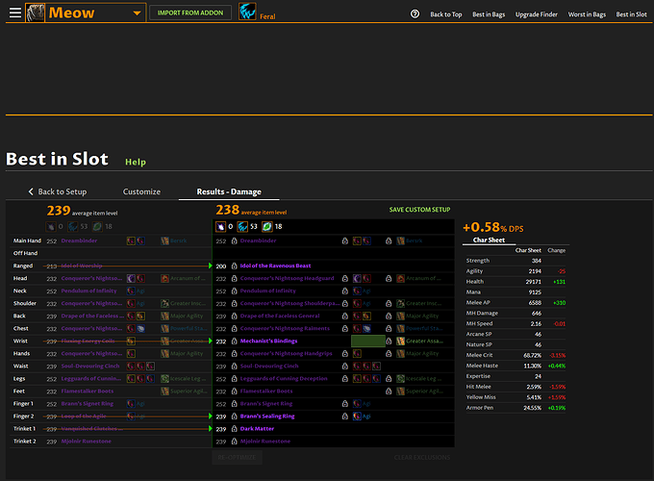Click green arrow on Wrist slot row
Screen dimensions: 654x481
click(x=211, y=341)
